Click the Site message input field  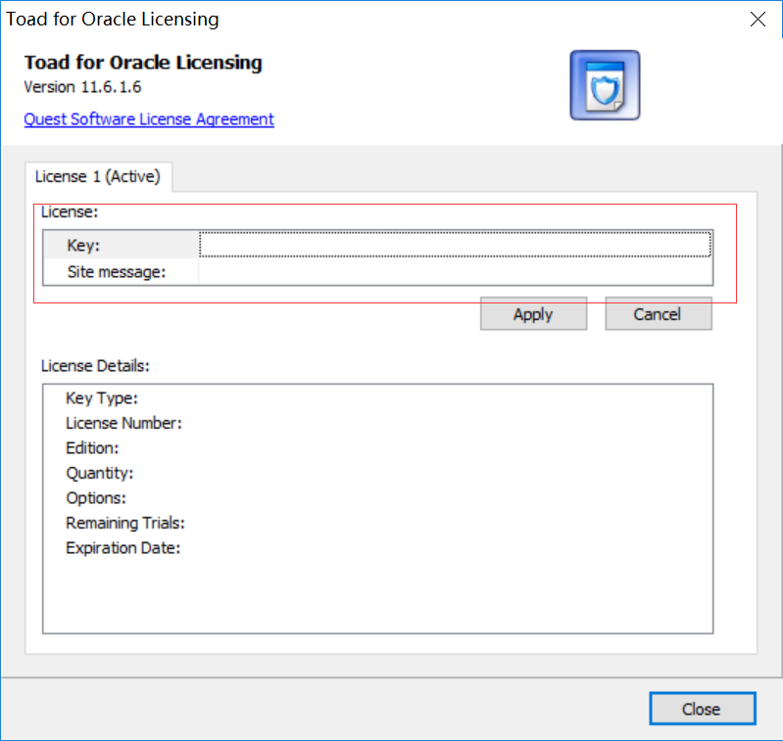[x=455, y=272]
